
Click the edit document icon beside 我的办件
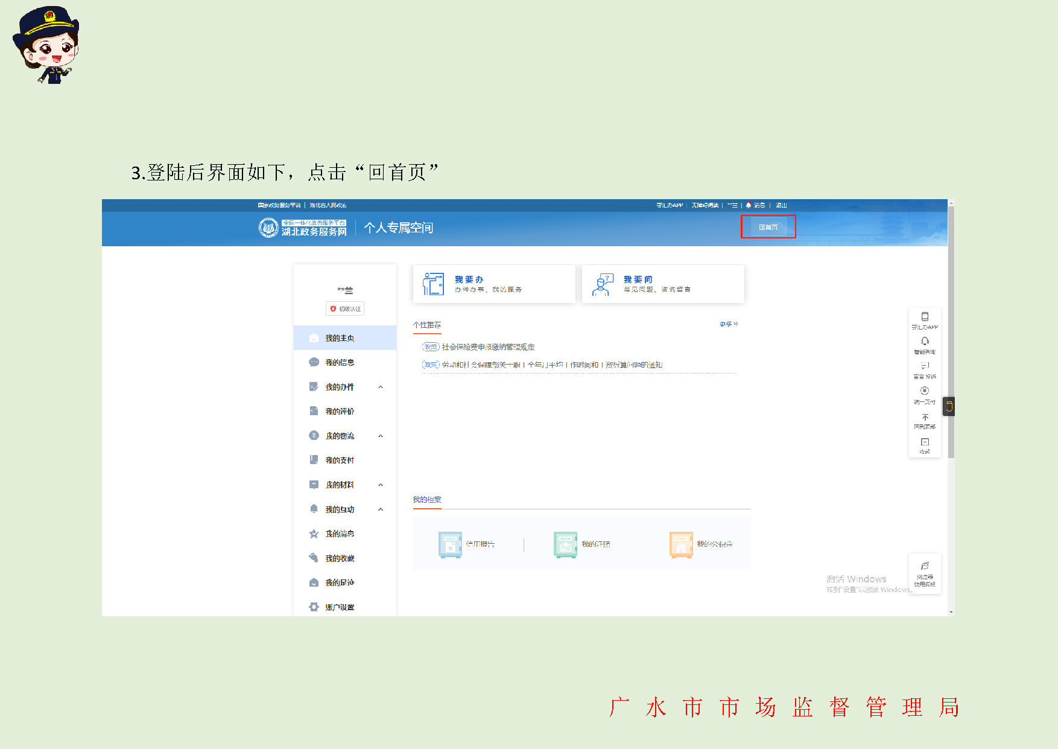click(314, 387)
